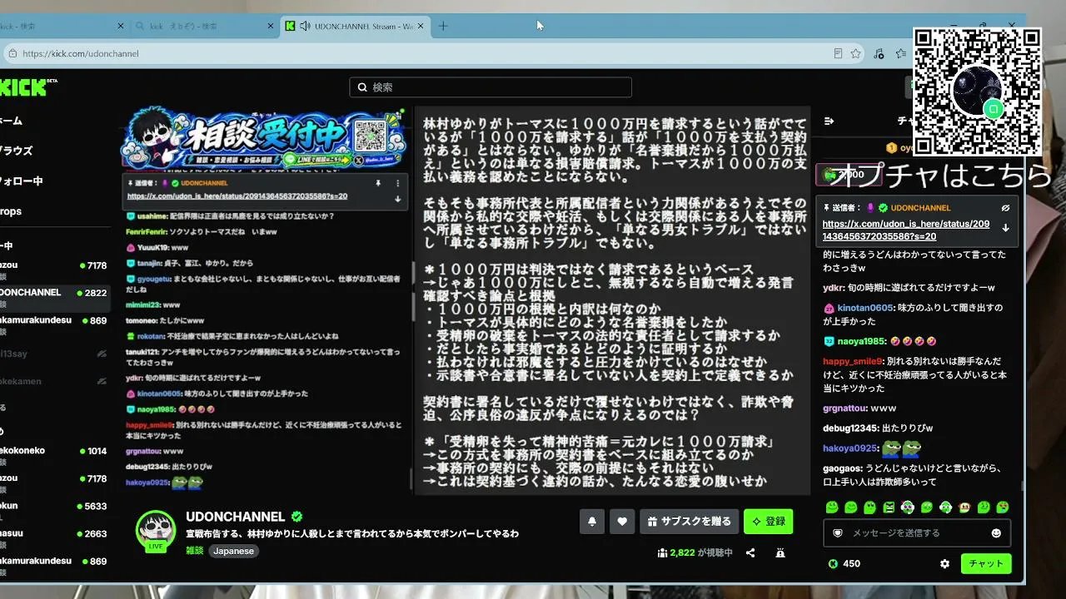The width and height of the screenshot is (1066, 599).
Task: Close the first kick search tab
Action: pyautogui.click(x=120, y=26)
